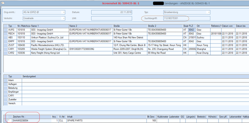Select the AUFG row type cell

[x=12, y=30]
